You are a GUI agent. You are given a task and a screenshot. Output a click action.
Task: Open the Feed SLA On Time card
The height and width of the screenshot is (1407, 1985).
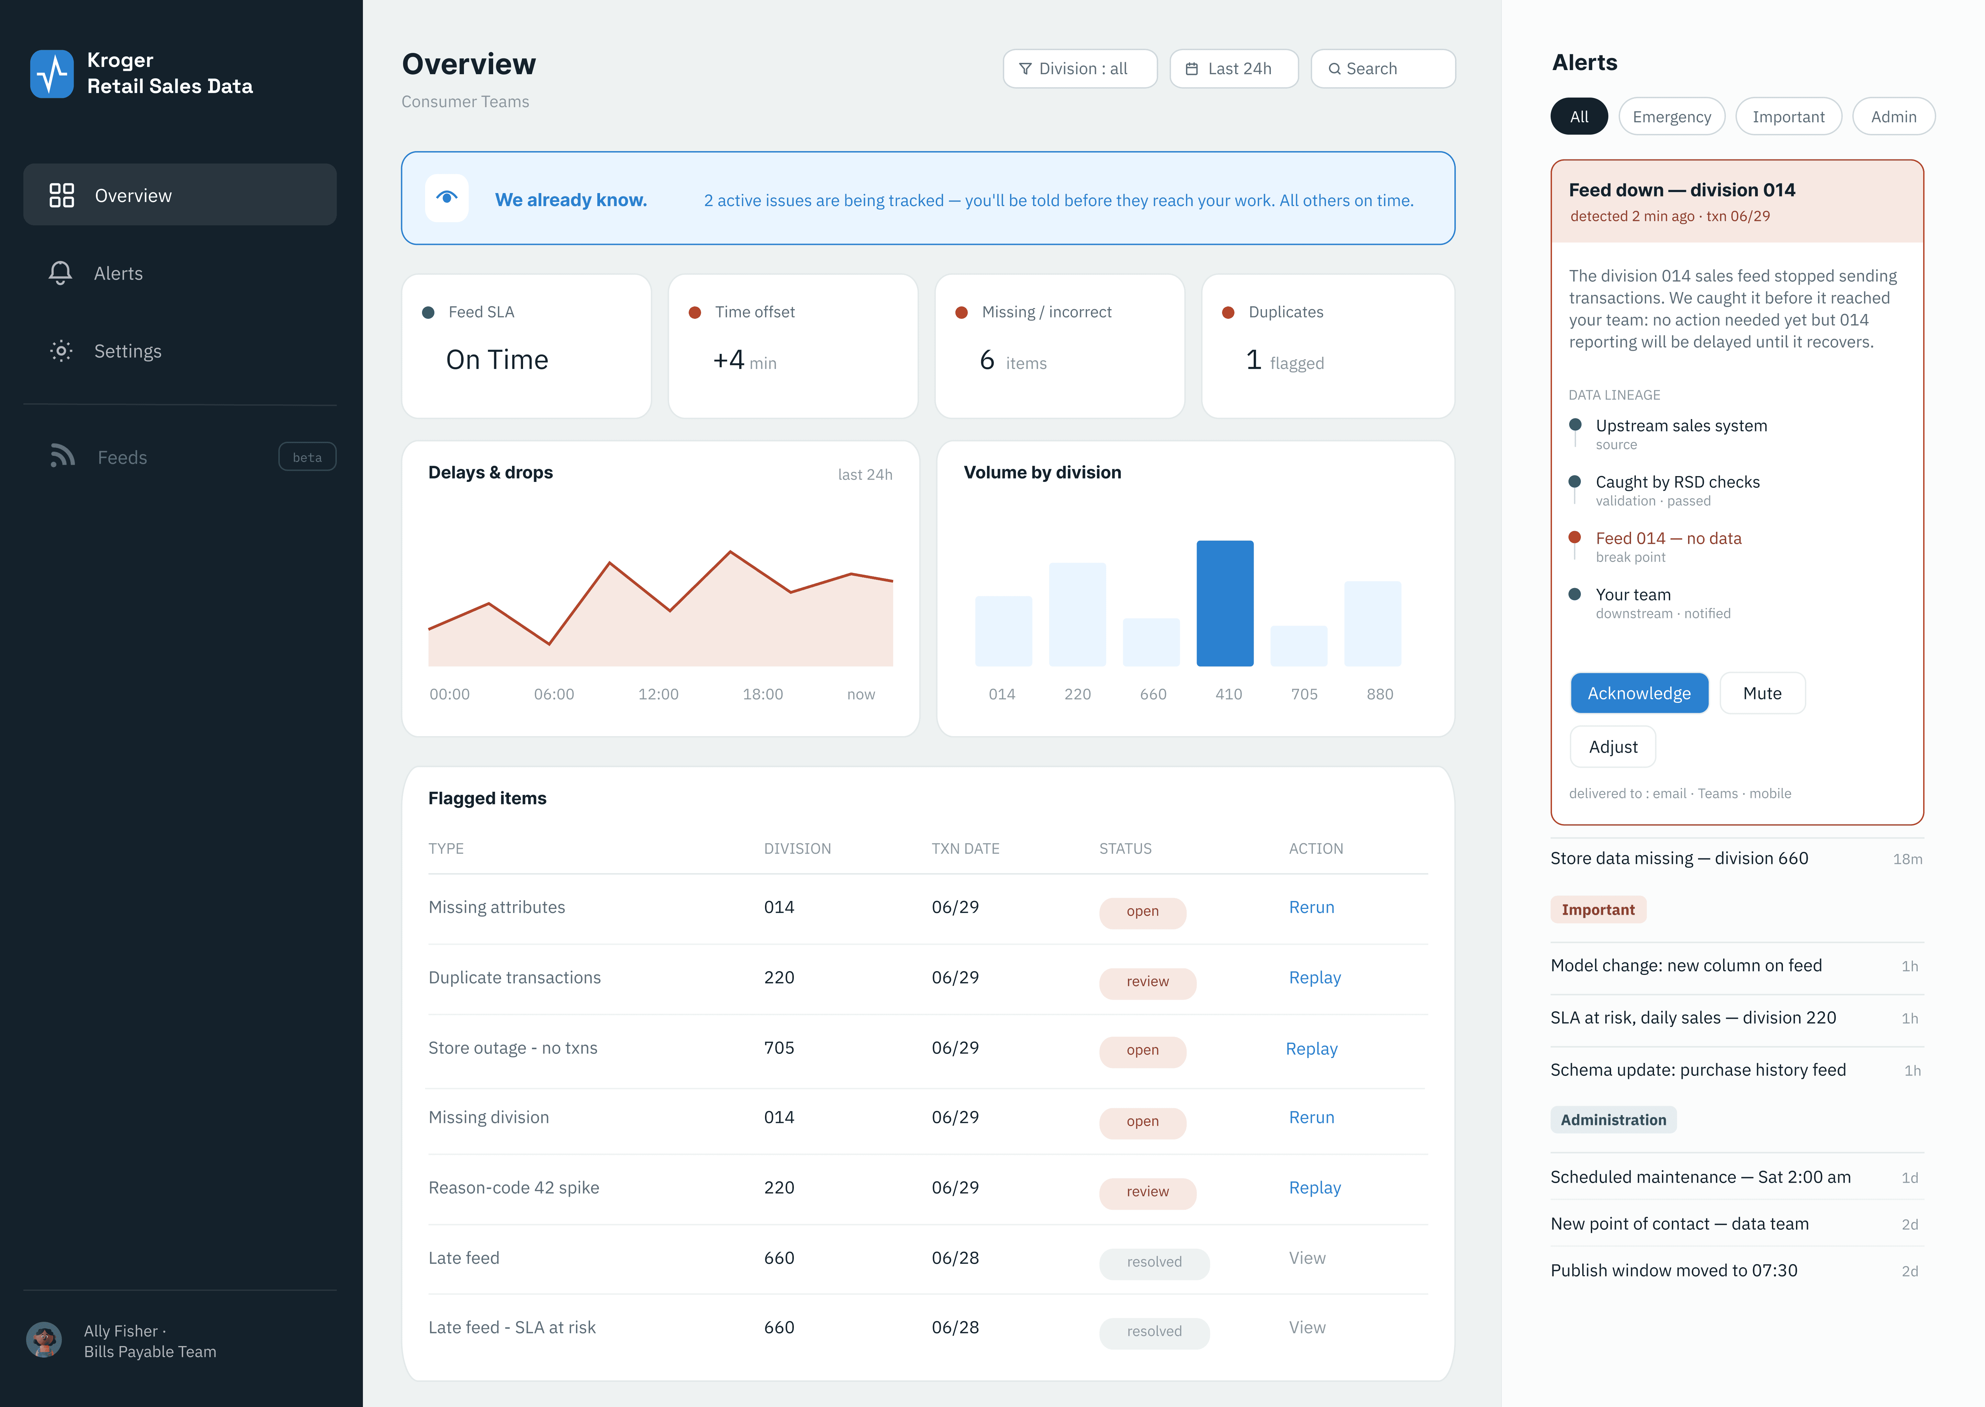click(x=526, y=347)
